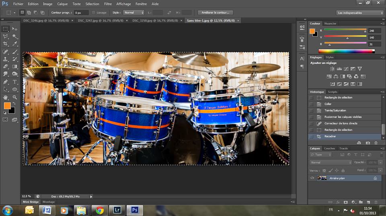
Task: Pick the Eyedropper tool
Action: (15, 44)
